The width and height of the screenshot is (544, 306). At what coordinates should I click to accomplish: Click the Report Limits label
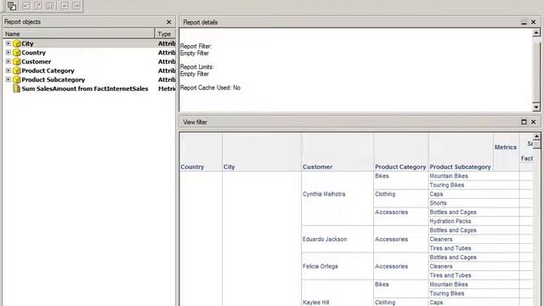pos(196,67)
